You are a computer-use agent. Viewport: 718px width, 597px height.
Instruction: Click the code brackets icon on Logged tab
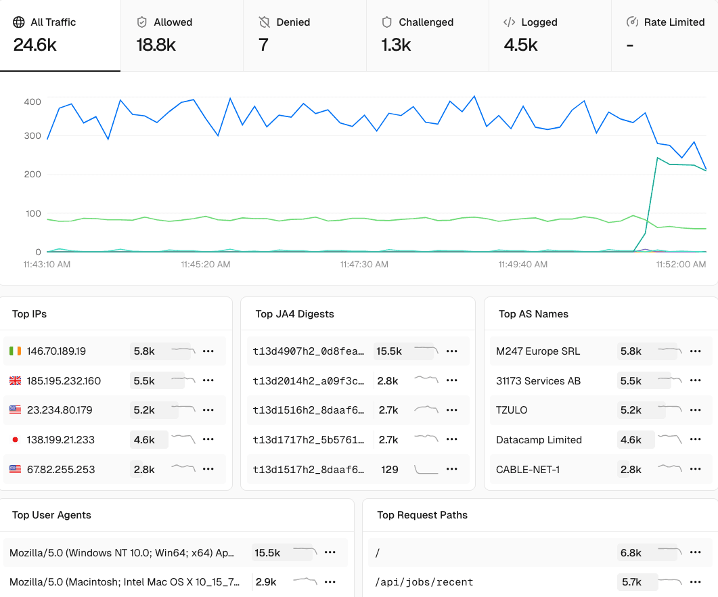click(x=509, y=22)
